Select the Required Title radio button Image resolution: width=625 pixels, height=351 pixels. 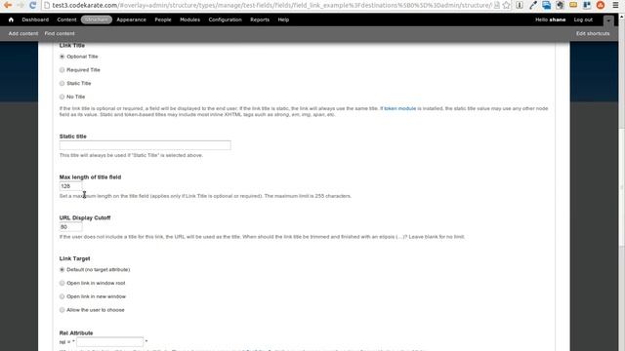click(62, 70)
